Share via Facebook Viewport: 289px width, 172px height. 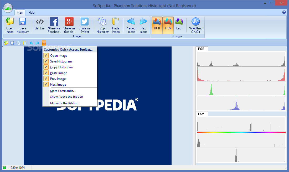(x=54, y=25)
